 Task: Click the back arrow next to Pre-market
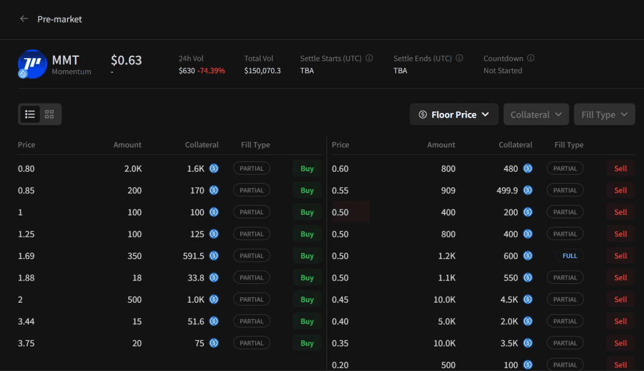[x=24, y=19]
